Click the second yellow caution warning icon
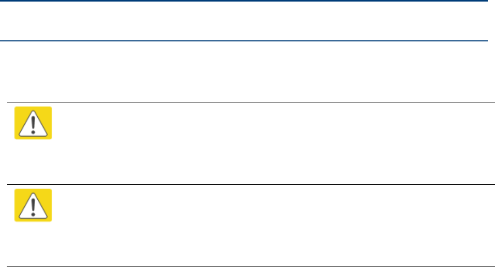The image size is (495, 267). 33,205
